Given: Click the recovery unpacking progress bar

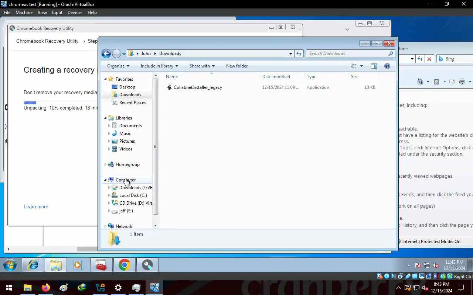Looking at the screenshot, I should pos(61,103).
